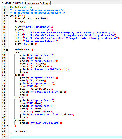This screenshot has width=122, height=139.
Task: Click the OPCION INCORRECTA printf line
Action: tap(41, 123)
